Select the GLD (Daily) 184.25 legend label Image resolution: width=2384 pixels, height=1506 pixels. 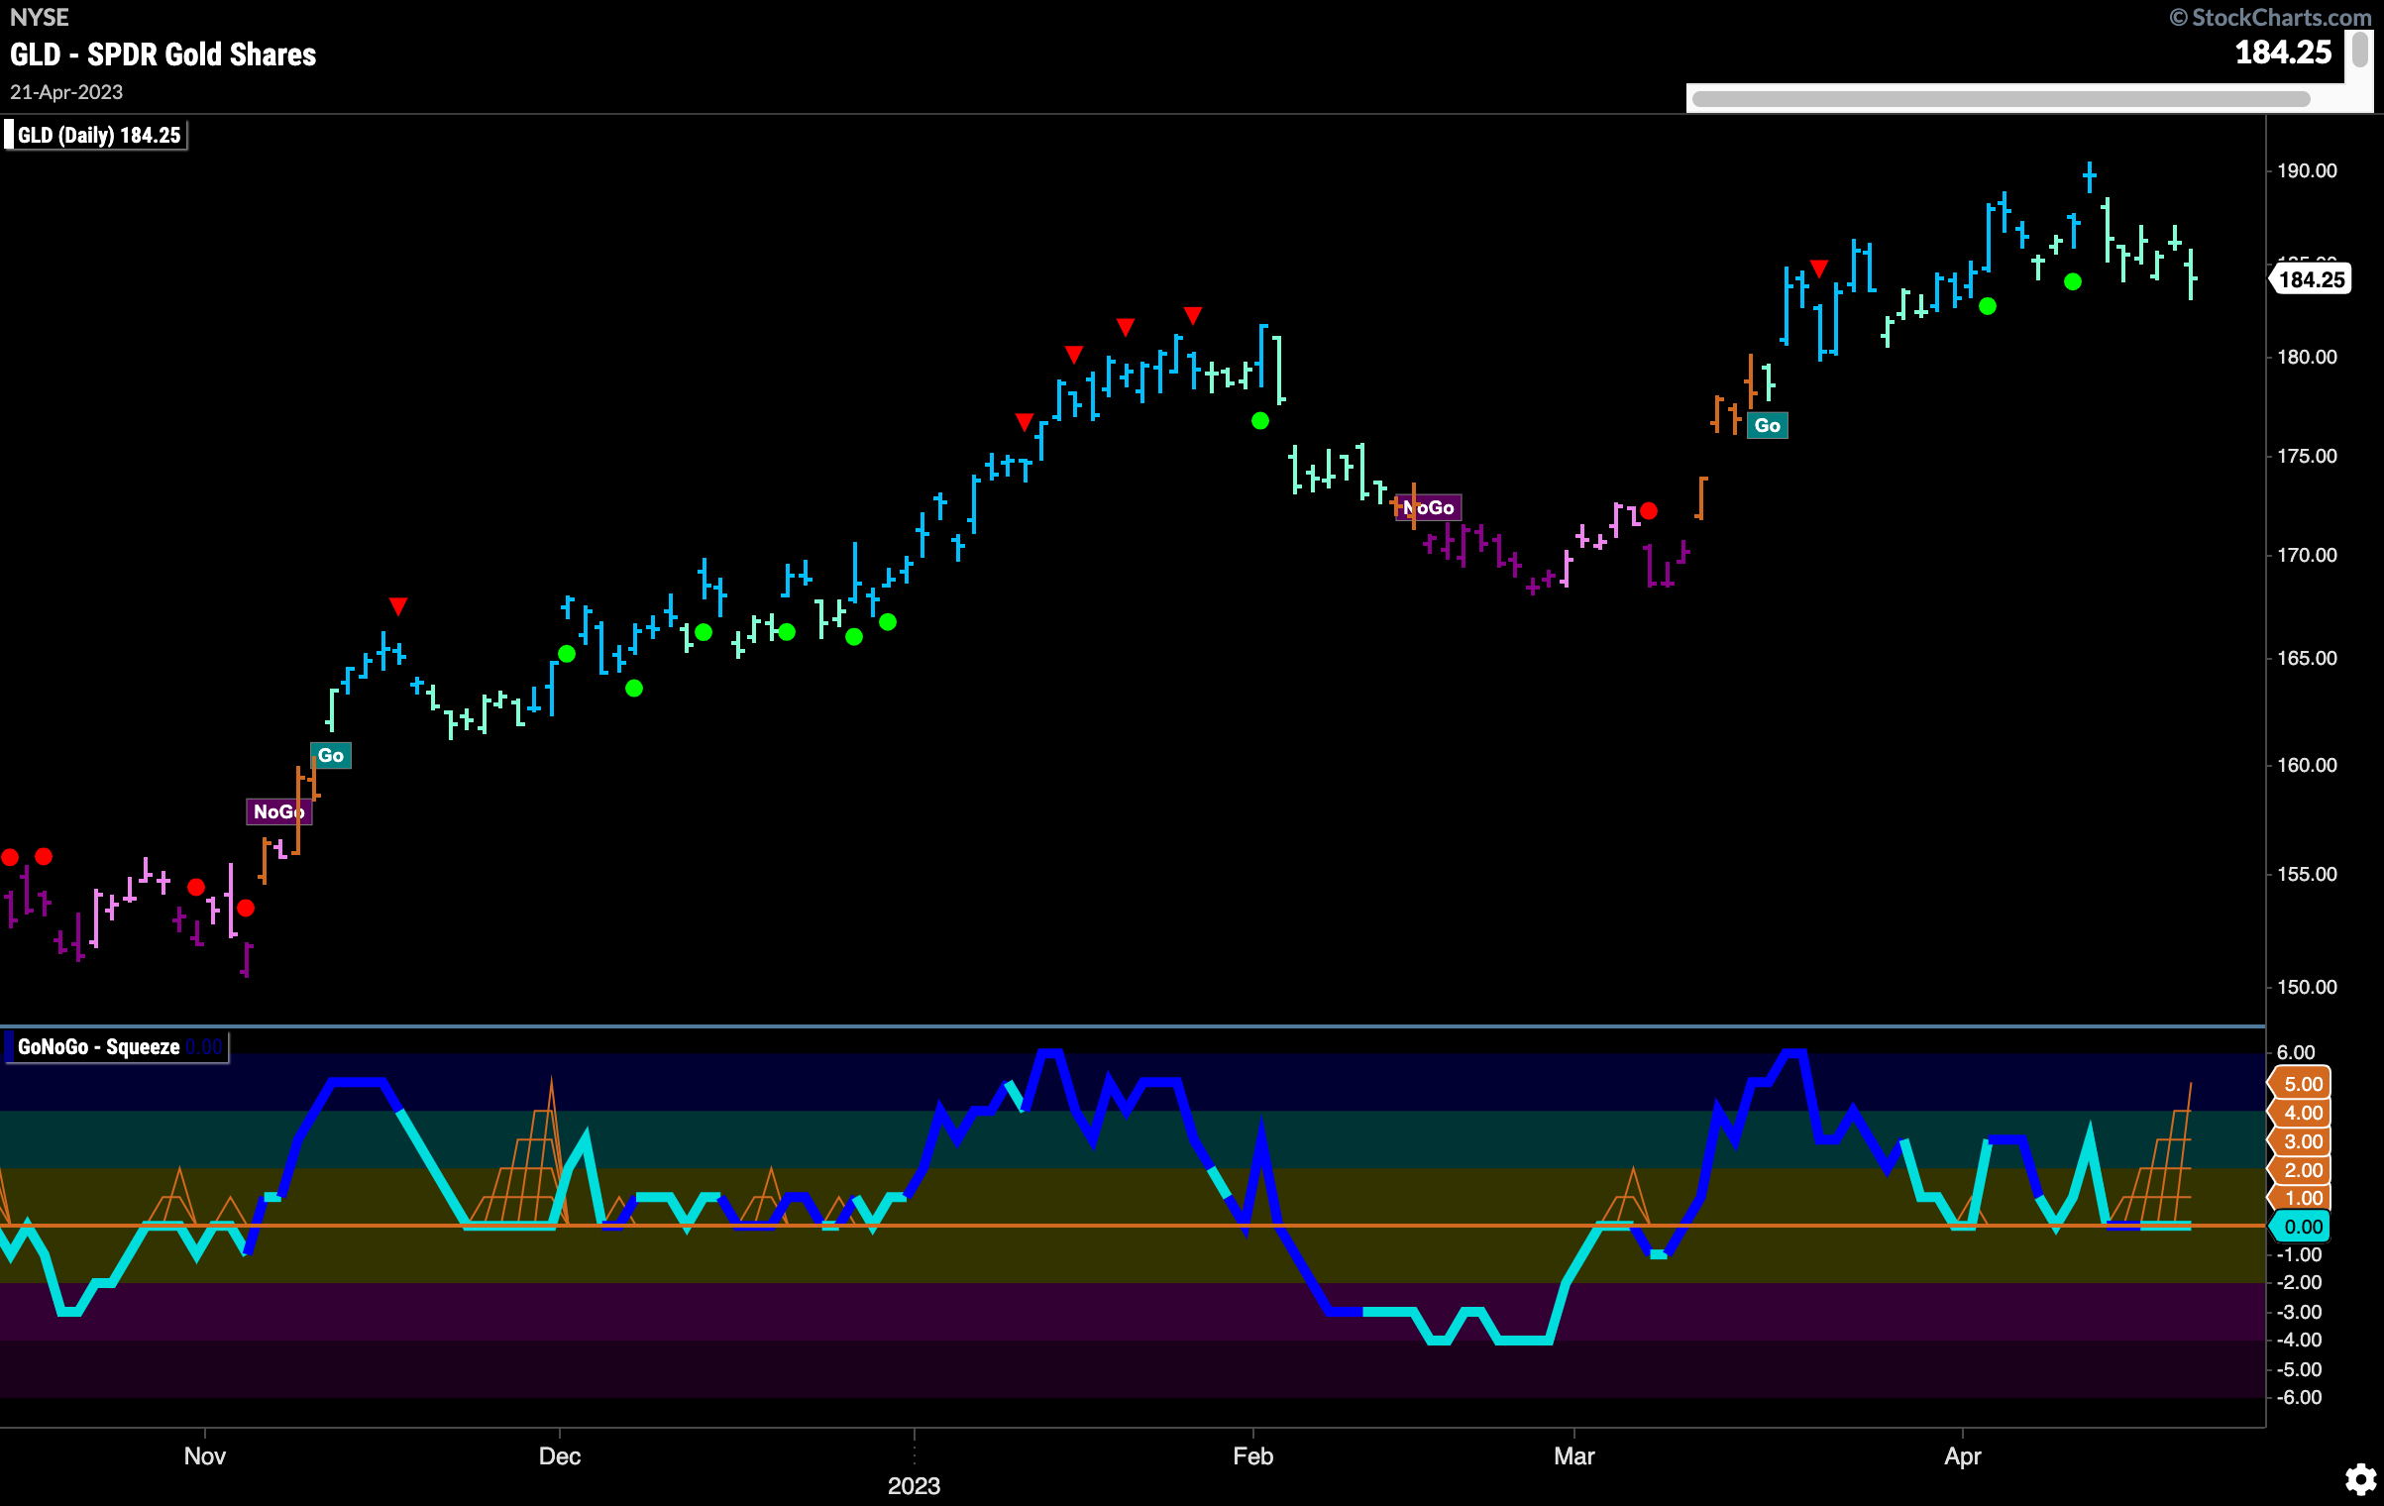pyautogui.click(x=98, y=135)
